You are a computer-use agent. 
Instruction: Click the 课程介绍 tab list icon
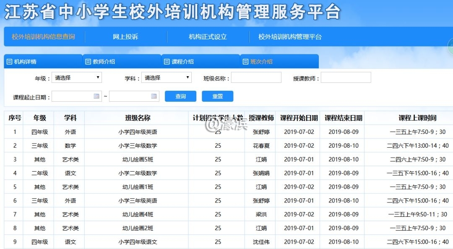pyautogui.click(x=167, y=62)
